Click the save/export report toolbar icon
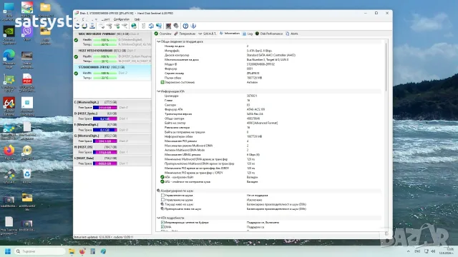 point(92,26)
